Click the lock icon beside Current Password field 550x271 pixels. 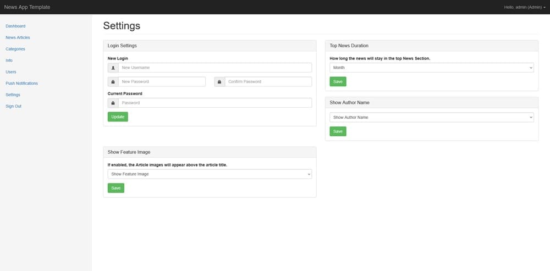point(113,103)
